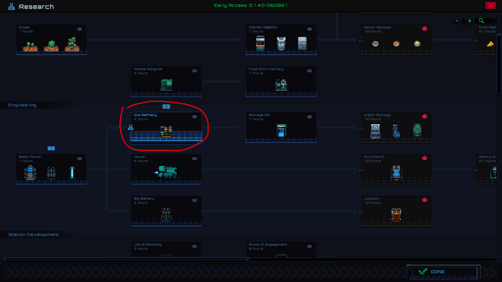
Task: Click the flask icon beside Ore Refinery
Action: point(131,127)
